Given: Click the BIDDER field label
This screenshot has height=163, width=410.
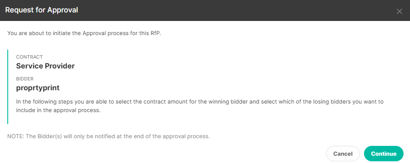Looking at the screenshot, I should tap(25, 79).
